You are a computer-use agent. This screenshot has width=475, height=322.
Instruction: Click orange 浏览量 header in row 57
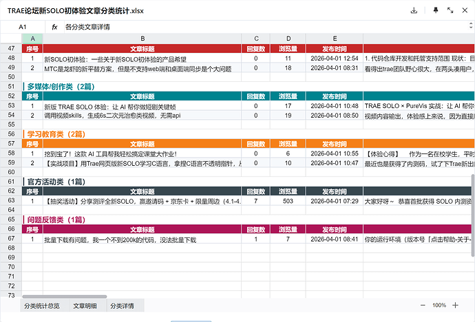point(288,144)
